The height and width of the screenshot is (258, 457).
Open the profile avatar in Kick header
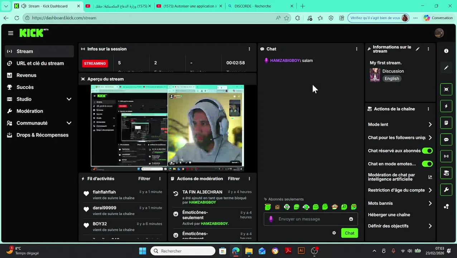click(439, 33)
